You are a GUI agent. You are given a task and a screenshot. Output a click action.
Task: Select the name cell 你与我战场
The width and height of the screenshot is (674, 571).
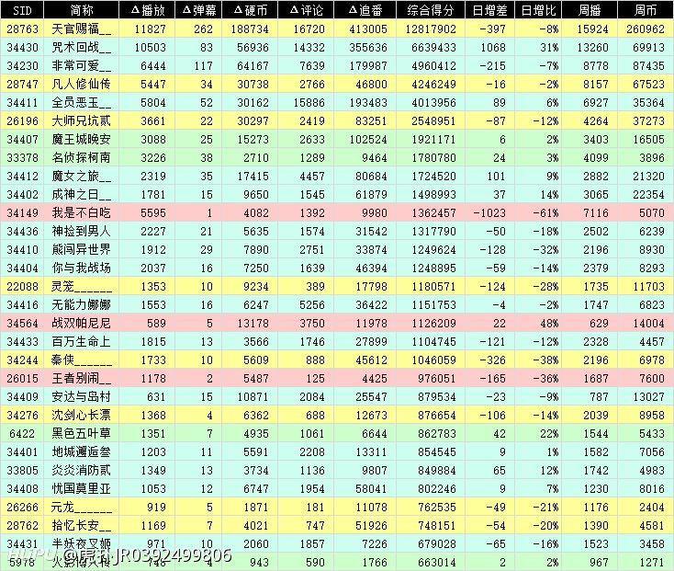click(x=81, y=268)
